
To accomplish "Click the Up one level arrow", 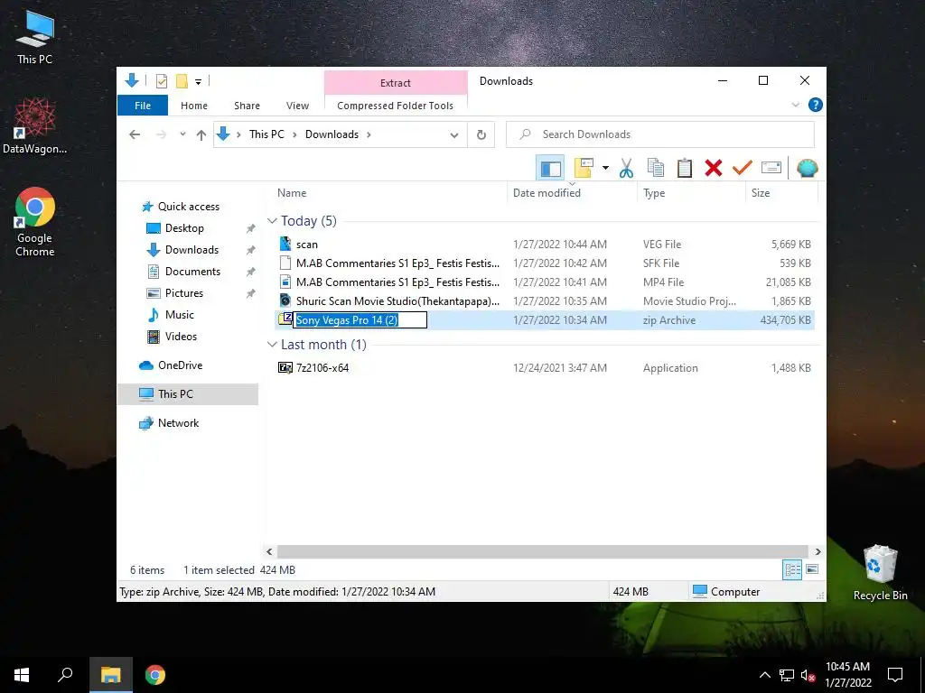I will pyautogui.click(x=201, y=135).
